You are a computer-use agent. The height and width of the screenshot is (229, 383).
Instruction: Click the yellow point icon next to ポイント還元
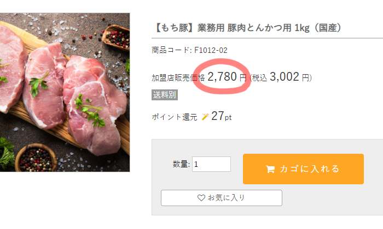pos(205,117)
